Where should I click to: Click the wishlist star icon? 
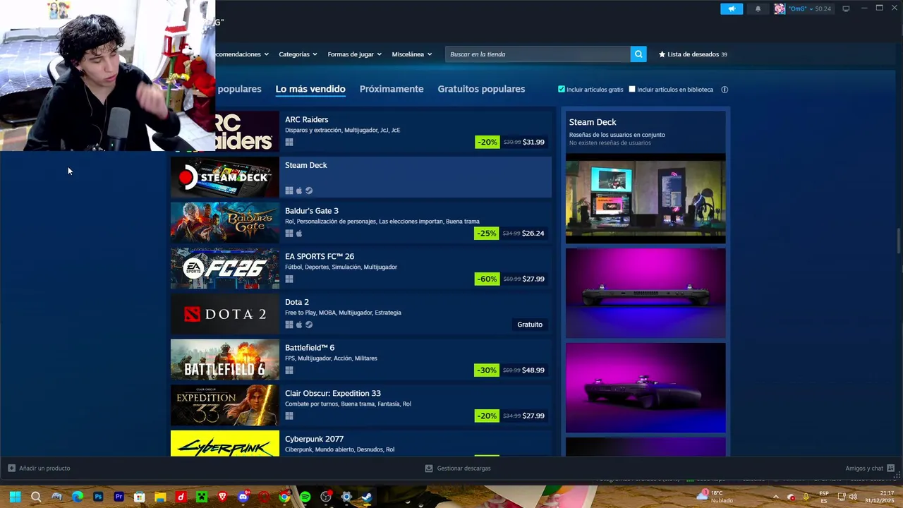click(662, 54)
